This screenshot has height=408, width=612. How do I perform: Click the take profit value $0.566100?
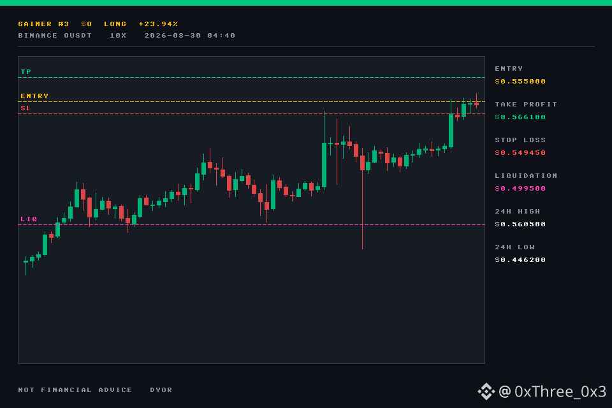[520, 117]
